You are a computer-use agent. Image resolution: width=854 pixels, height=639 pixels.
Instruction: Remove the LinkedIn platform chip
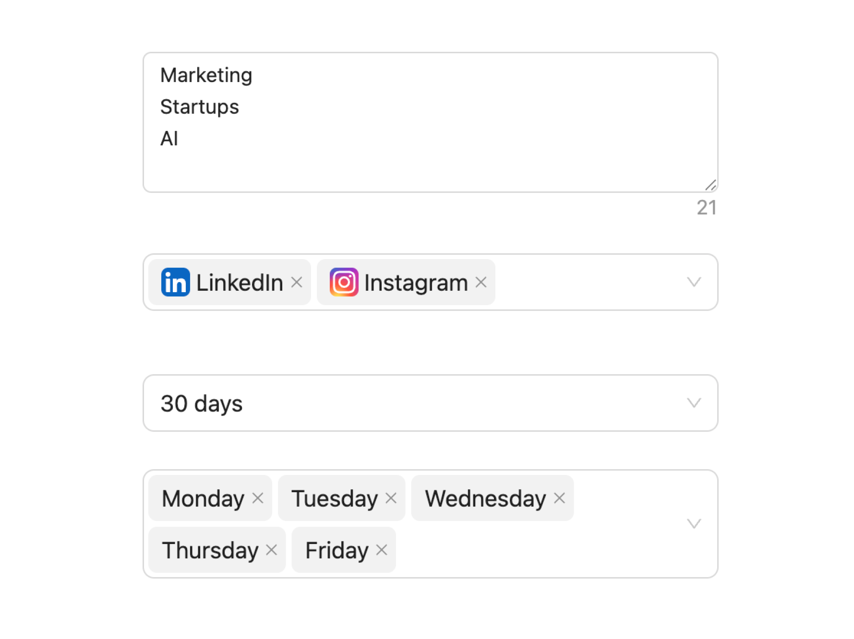pos(297,282)
